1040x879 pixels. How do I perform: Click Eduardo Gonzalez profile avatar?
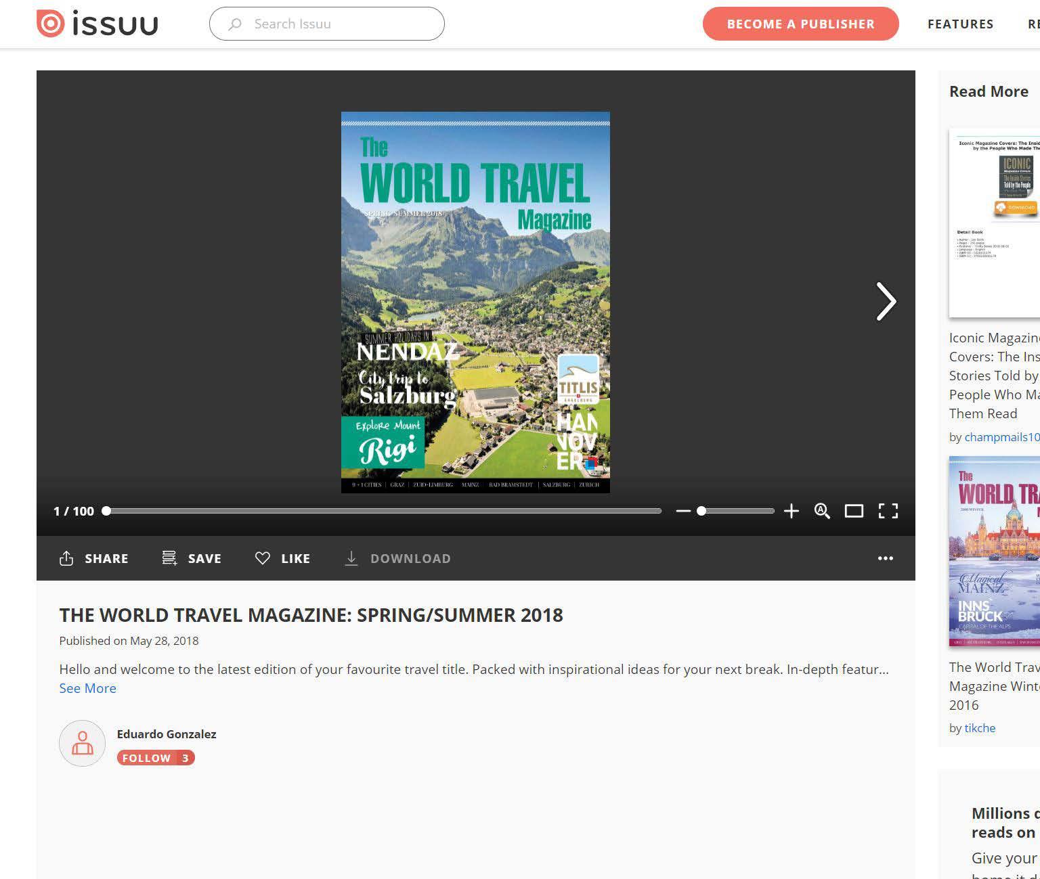[83, 743]
